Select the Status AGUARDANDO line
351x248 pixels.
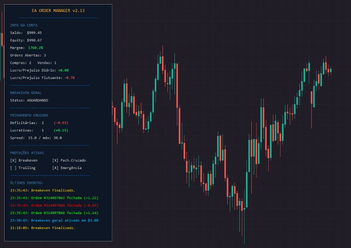click(29, 100)
